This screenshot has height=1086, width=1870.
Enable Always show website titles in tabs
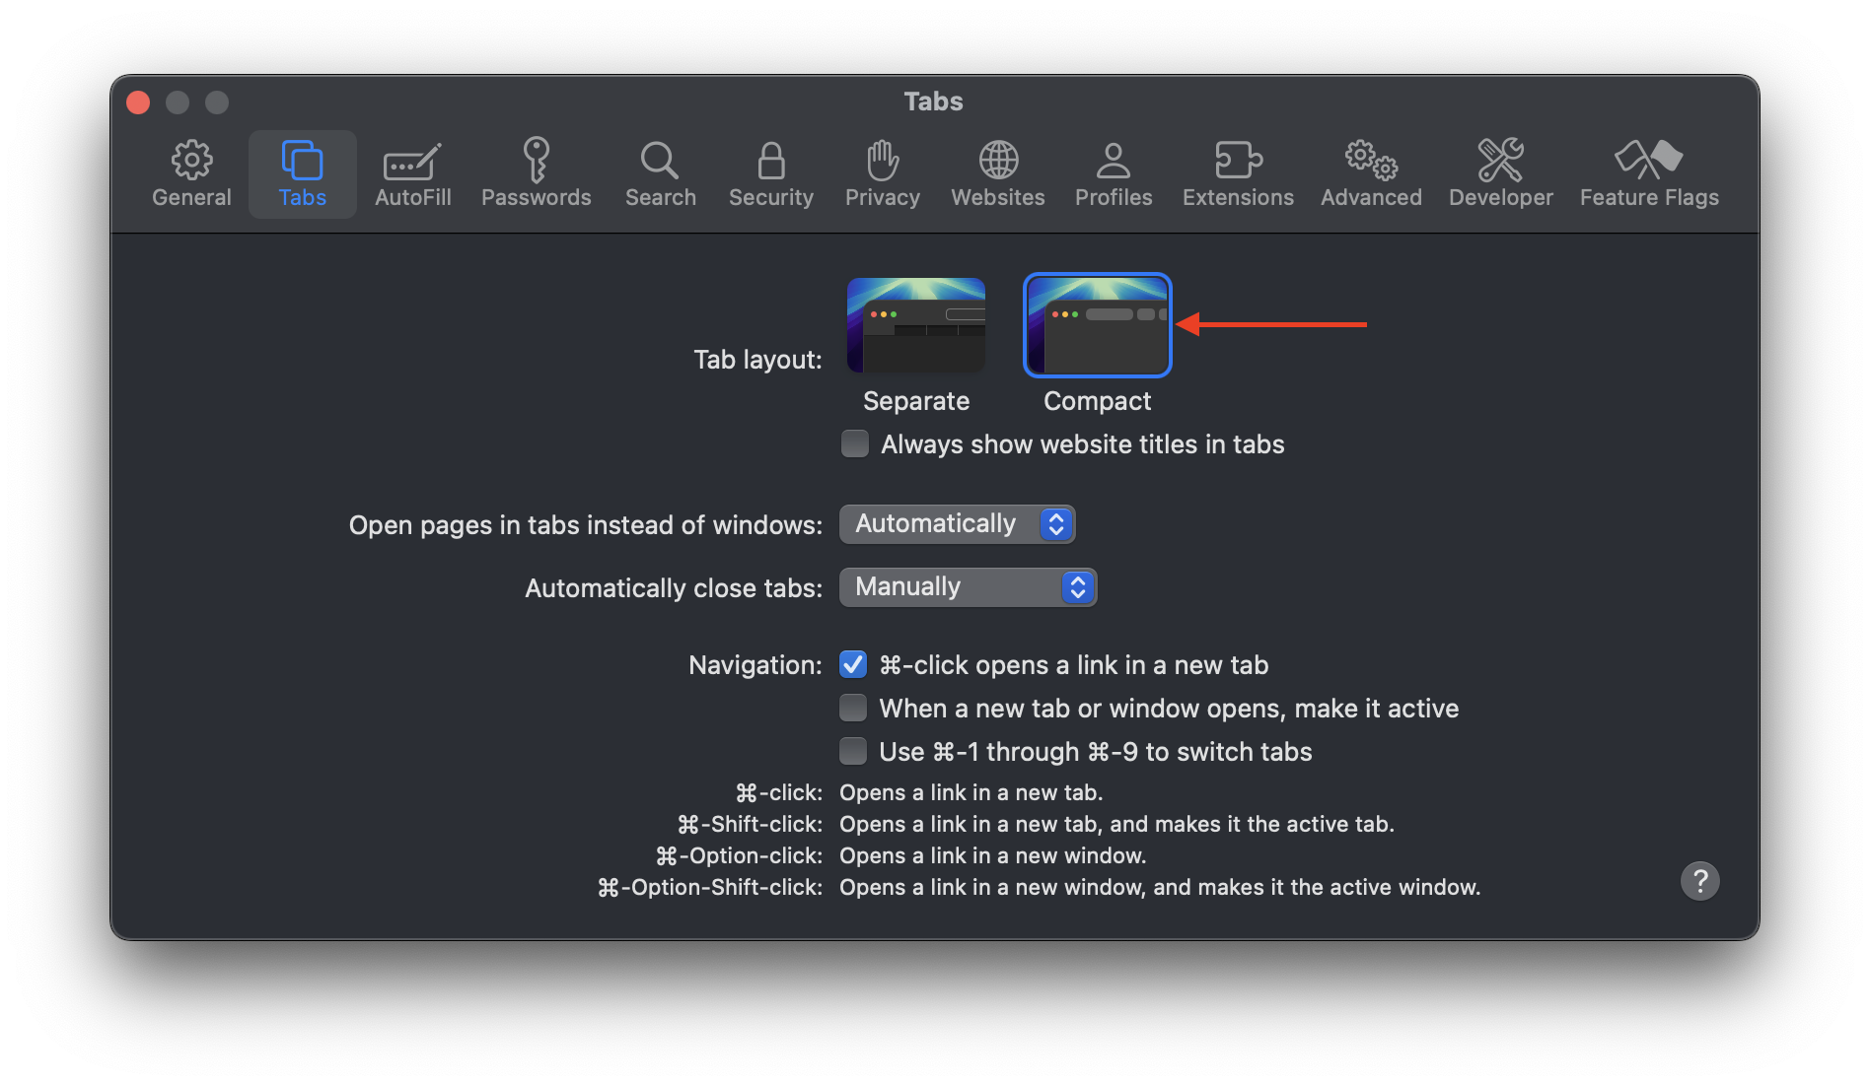(x=855, y=443)
